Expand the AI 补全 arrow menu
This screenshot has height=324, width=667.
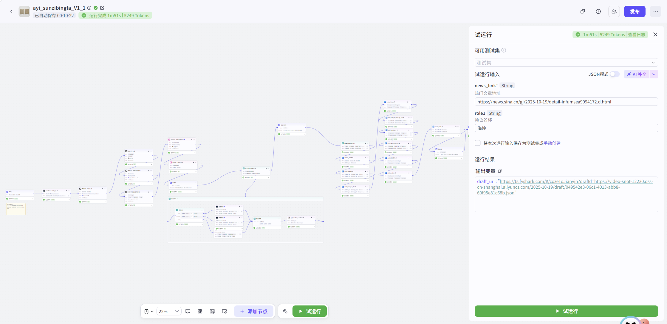tap(654, 74)
